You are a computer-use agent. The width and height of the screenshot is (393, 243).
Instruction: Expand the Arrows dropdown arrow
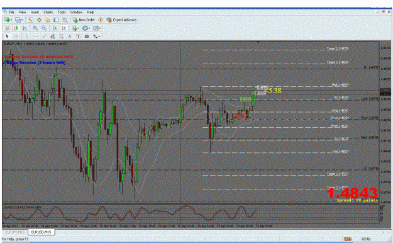coord(99,37)
